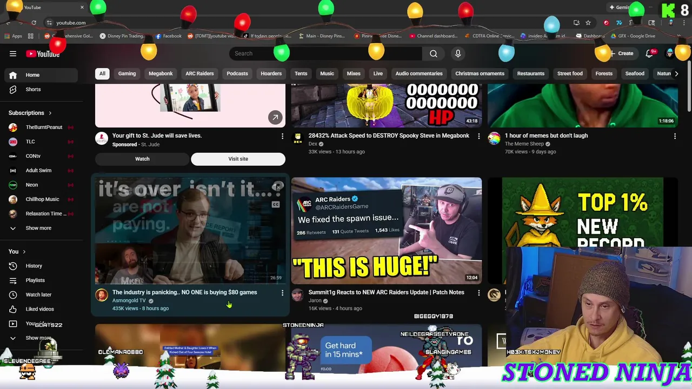Open Asmongold TV channel avatar
The image size is (692, 389).
click(102, 295)
